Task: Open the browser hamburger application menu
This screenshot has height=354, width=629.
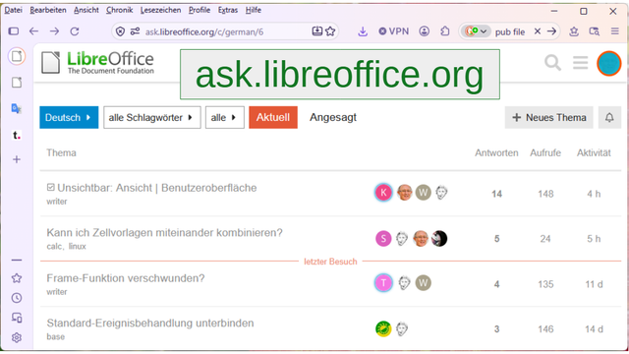Action: 614,31
